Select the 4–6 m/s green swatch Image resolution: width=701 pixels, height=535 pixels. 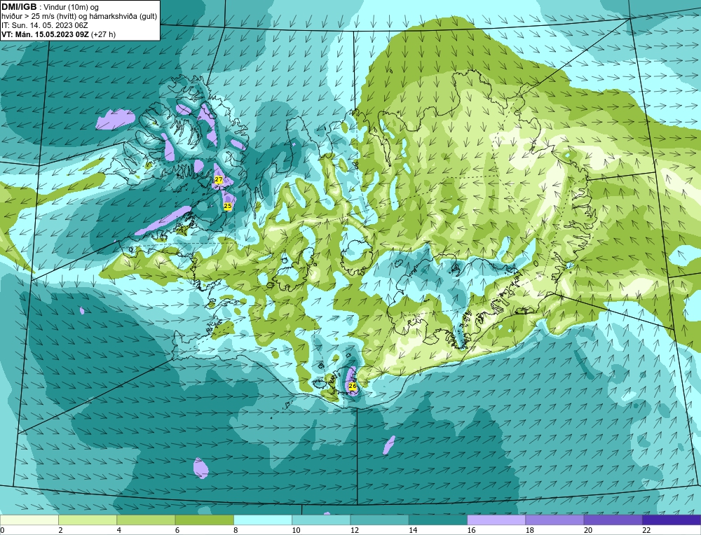click(147, 520)
